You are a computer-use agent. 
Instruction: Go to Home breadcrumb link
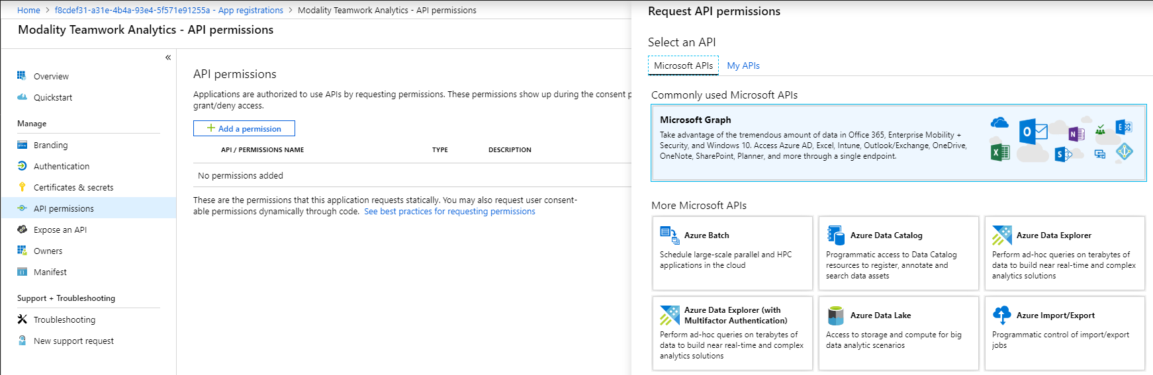click(28, 10)
